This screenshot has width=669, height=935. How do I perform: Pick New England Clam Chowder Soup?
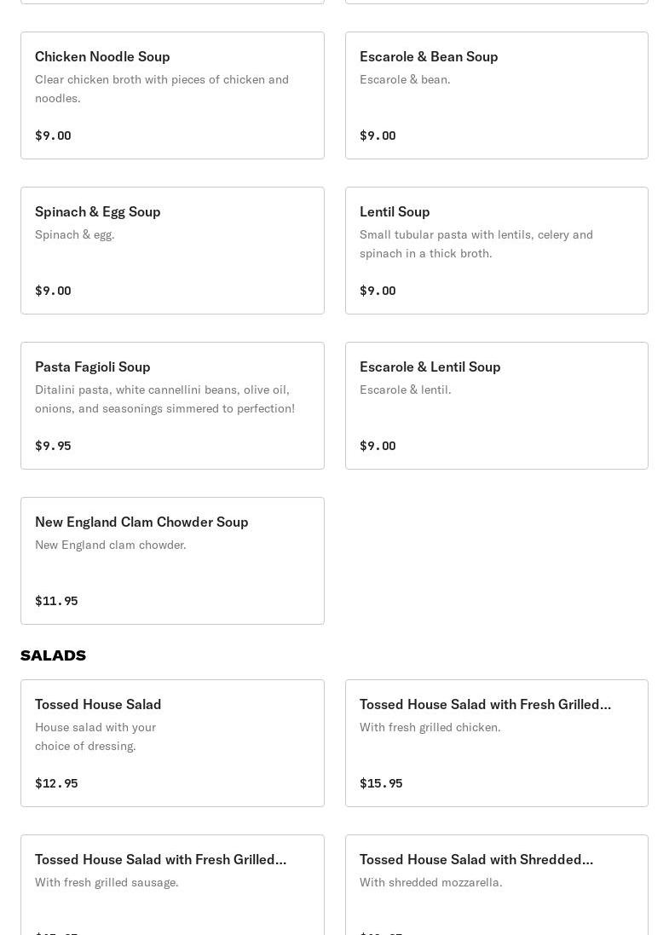pos(141,522)
